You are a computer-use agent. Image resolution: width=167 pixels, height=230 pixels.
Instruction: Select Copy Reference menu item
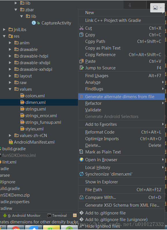[121, 55]
